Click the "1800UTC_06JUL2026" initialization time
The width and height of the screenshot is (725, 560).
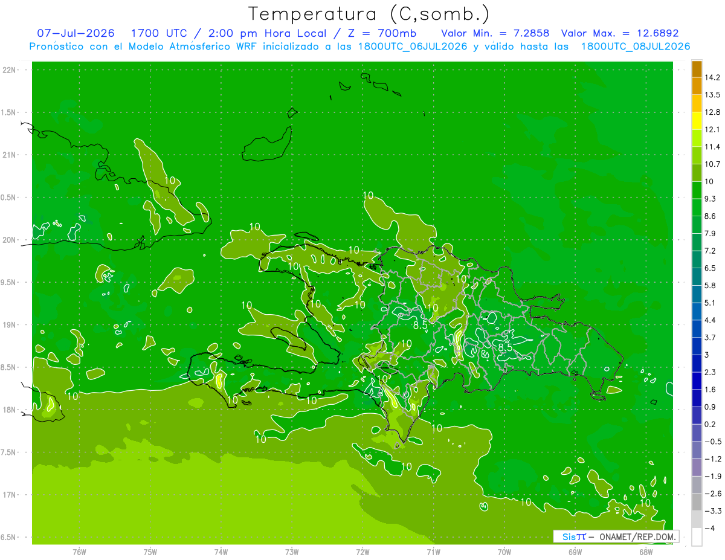click(413, 47)
